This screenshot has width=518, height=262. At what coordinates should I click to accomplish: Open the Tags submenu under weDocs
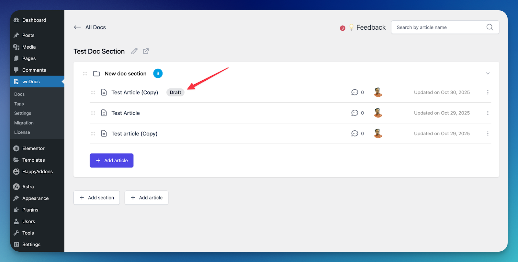click(x=19, y=104)
